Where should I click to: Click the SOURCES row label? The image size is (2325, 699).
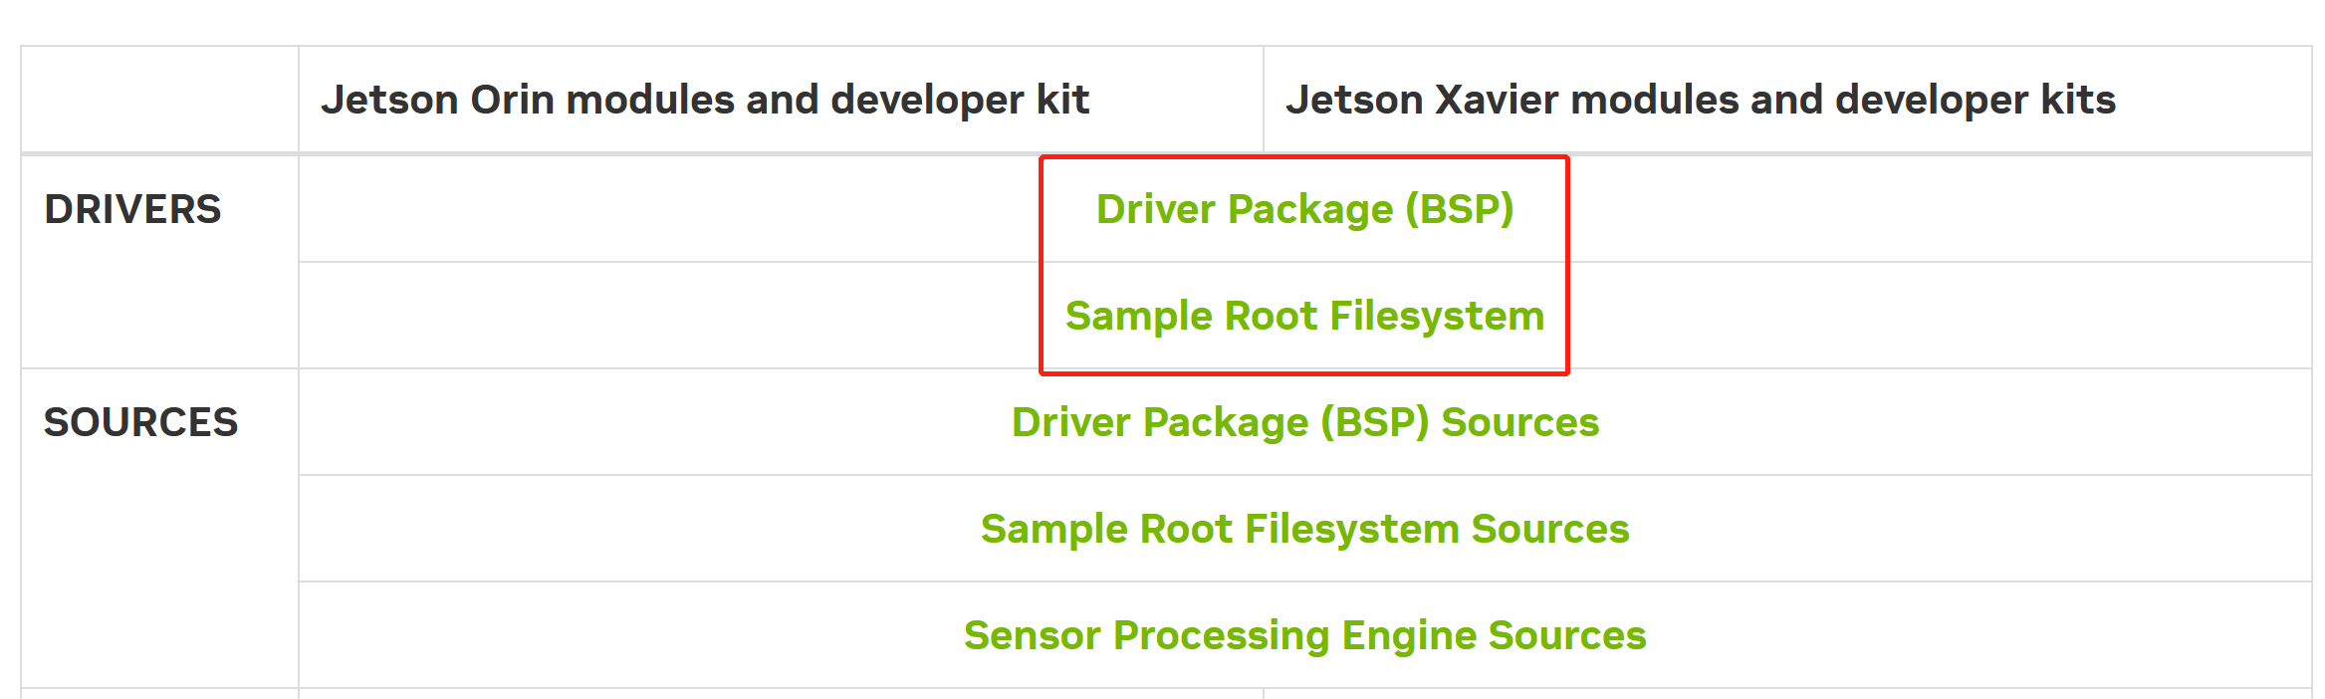click(x=140, y=422)
